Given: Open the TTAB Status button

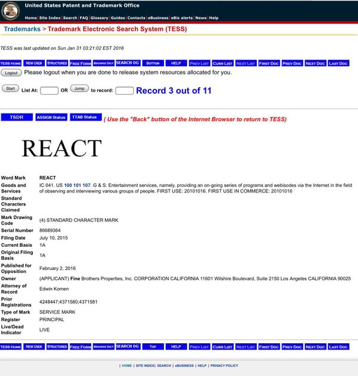Looking at the screenshot, I should point(86,117).
